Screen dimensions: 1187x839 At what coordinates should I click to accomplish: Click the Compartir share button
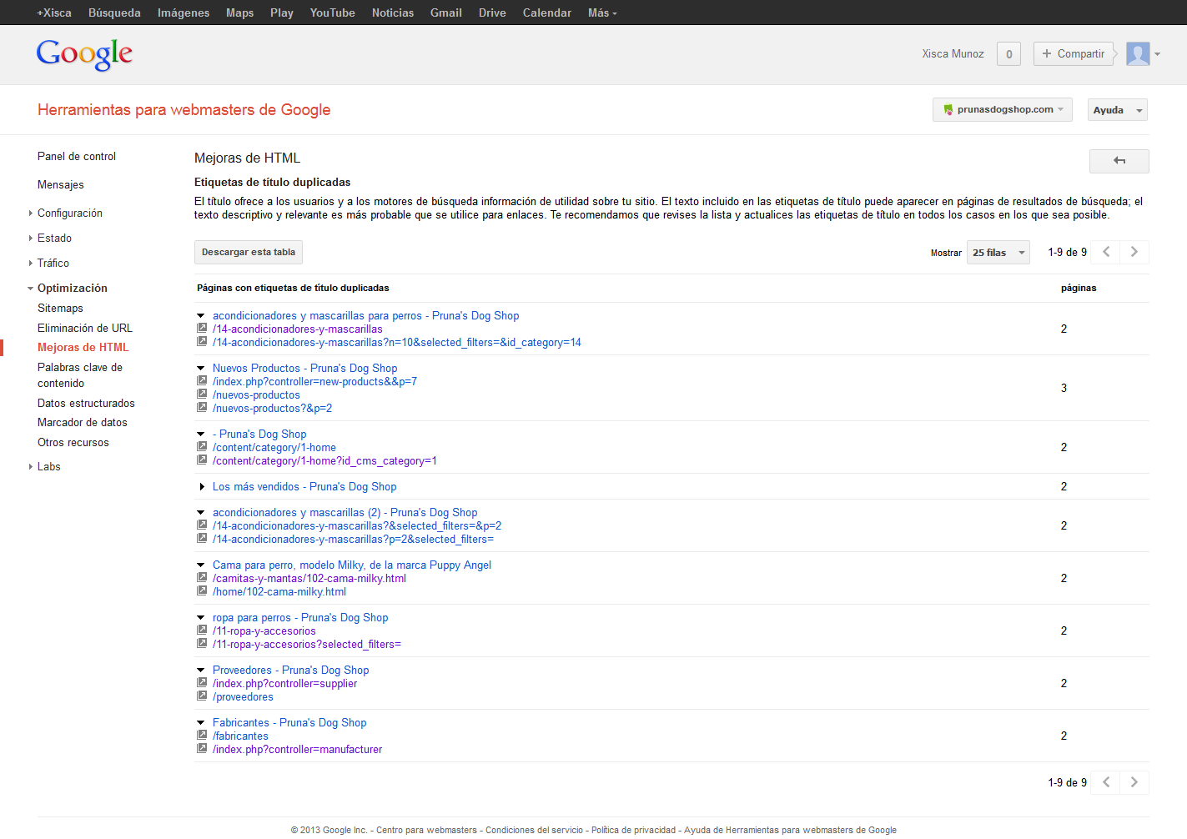coord(1074,53)
